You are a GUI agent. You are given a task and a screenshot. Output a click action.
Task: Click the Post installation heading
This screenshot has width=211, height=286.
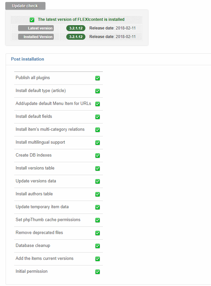point(27,59)
